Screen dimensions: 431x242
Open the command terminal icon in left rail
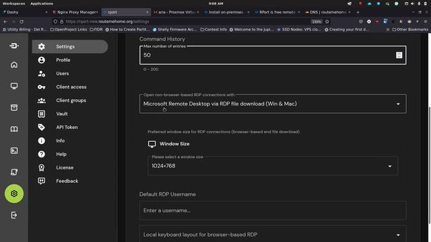(14, 151)
